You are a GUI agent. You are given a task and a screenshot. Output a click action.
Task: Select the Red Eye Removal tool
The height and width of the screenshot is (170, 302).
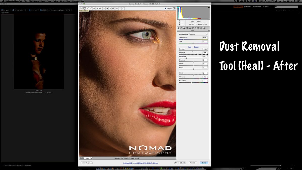[107, 8]
